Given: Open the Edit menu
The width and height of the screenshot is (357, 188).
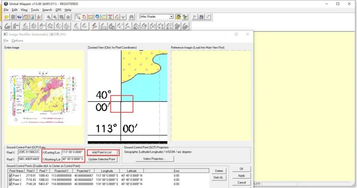Looking at the screenshot, I should point(15,10).
